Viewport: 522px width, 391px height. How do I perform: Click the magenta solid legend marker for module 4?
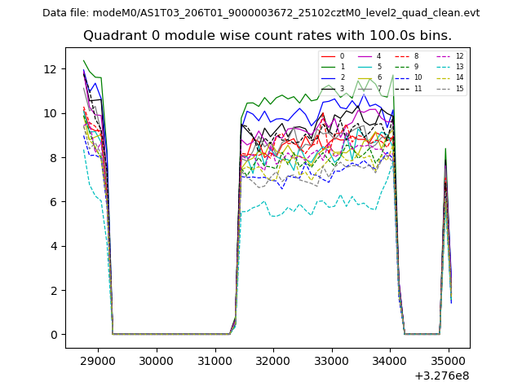(x=365, y=56)
